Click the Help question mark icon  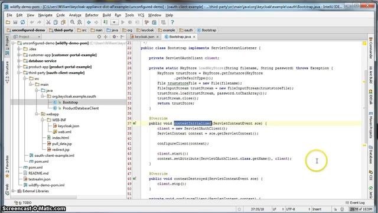click(172, 22)
